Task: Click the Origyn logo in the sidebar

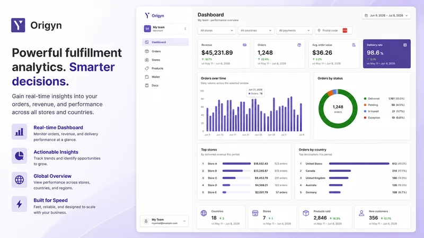Action: tap(154, 16)
